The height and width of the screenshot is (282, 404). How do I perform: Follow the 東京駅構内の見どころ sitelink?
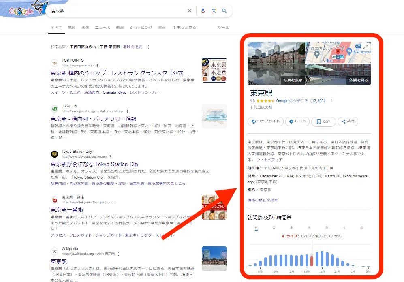pos(167,184)
